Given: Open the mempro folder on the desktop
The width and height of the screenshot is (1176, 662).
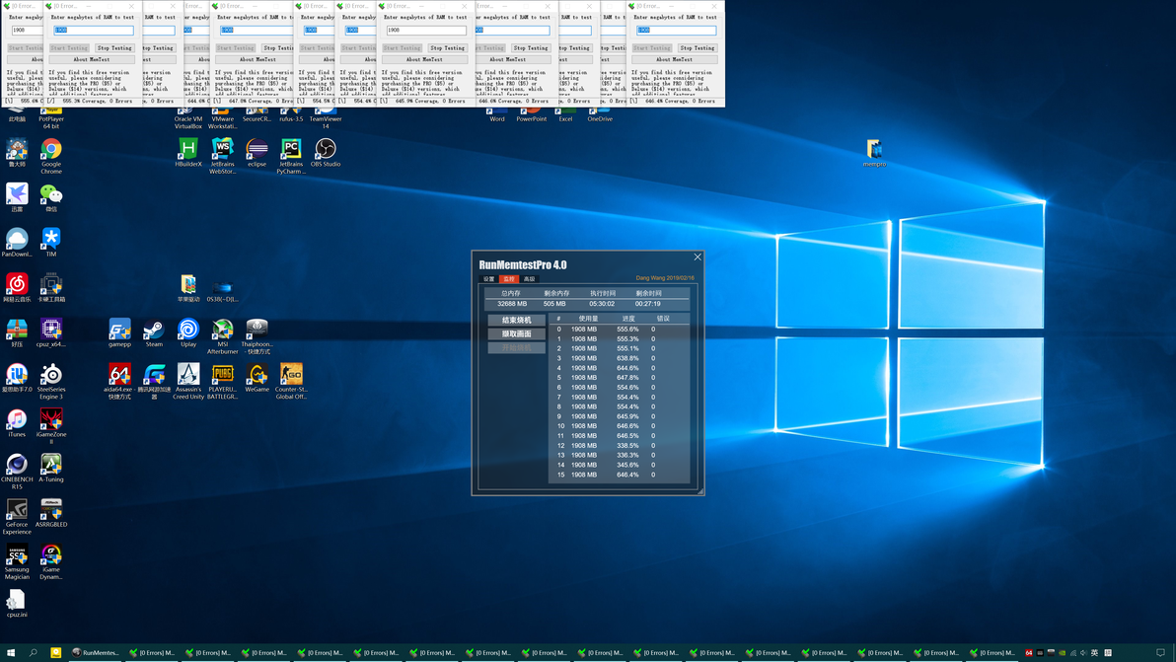Looking at the screenshot, I should click(874, 149).
